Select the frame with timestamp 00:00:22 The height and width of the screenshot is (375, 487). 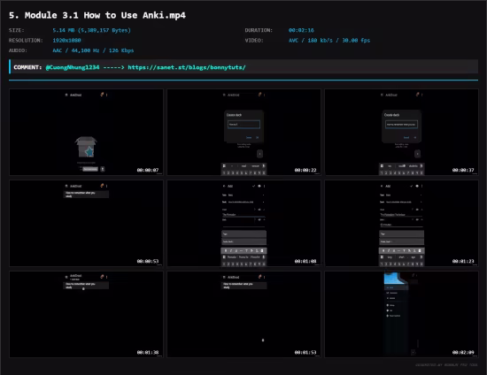tap(243, 132)
